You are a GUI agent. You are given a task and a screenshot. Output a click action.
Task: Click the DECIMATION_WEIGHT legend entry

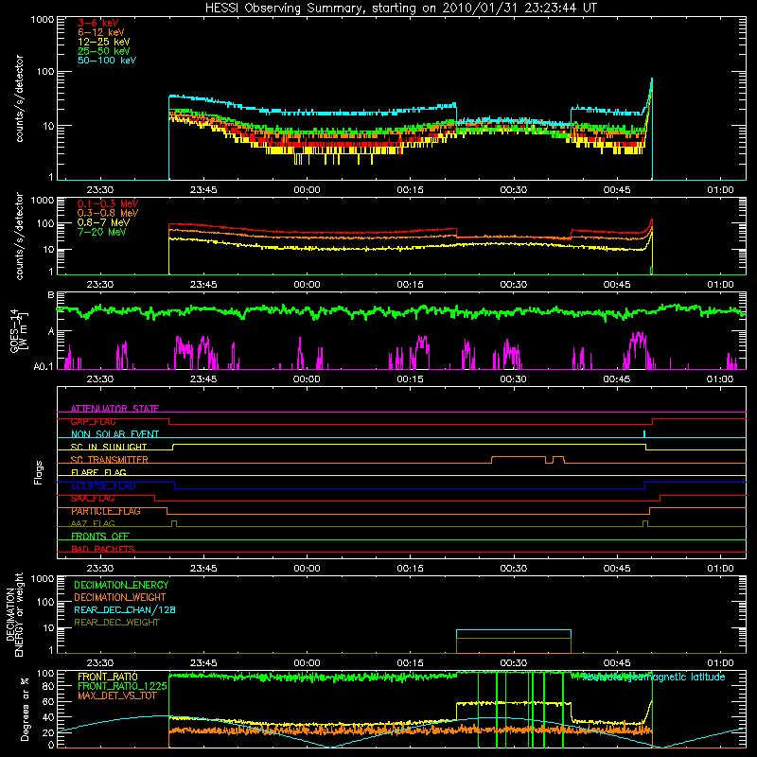click(120, 597)
